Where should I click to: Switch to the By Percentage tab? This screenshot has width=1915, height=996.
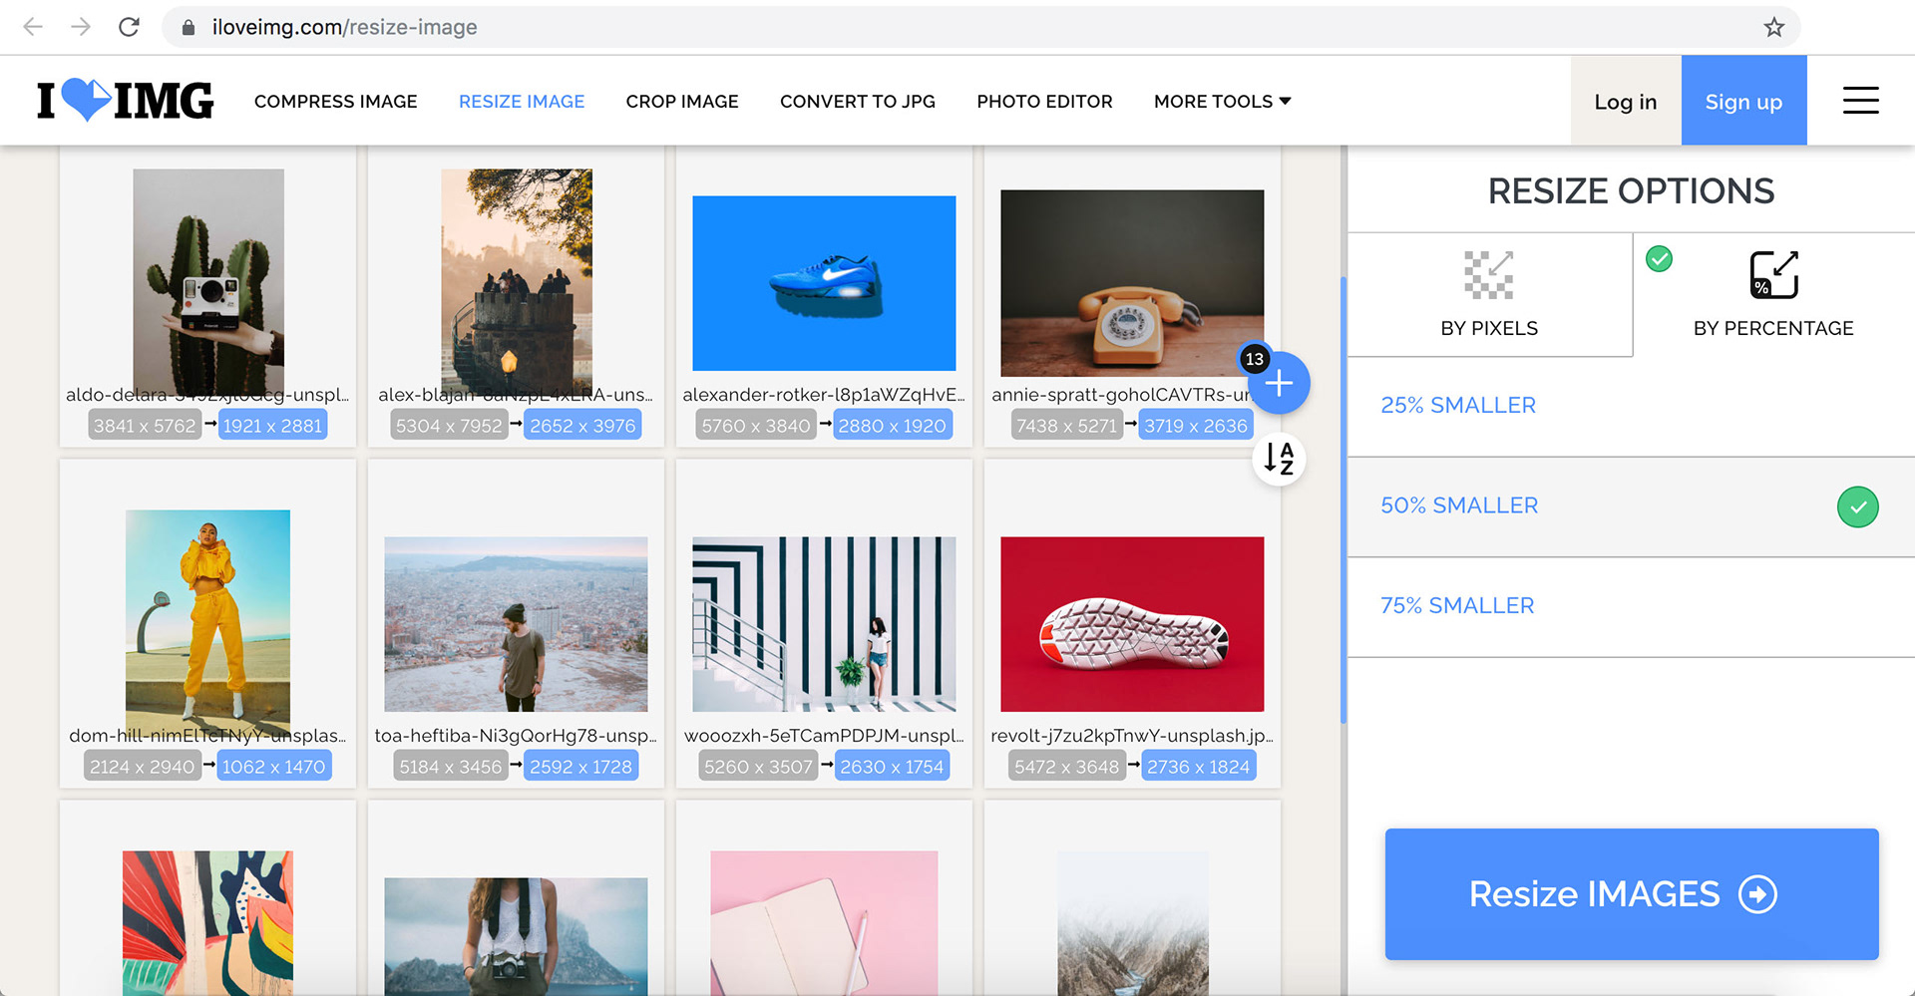tap(1773, 295)
